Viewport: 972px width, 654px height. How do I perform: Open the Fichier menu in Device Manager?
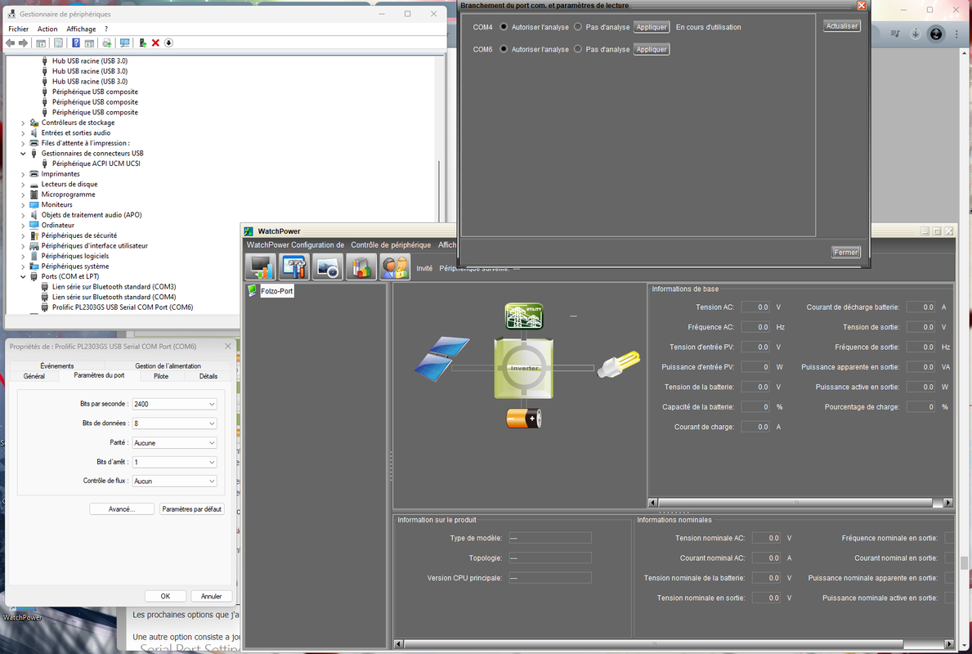coord(19,29)
